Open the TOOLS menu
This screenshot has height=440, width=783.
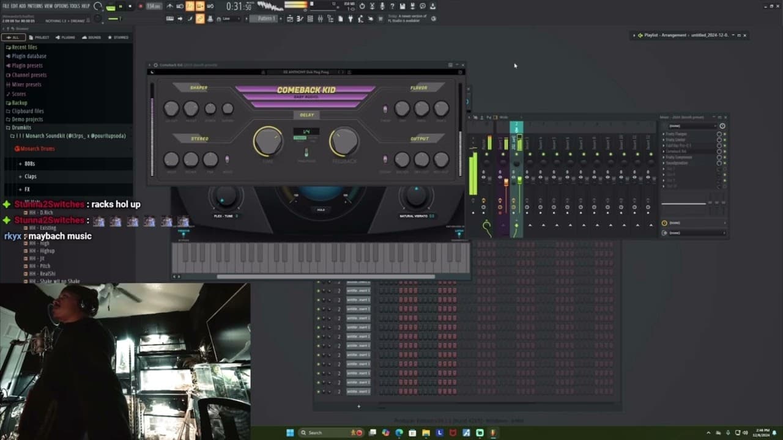click(x=75, y=6)
